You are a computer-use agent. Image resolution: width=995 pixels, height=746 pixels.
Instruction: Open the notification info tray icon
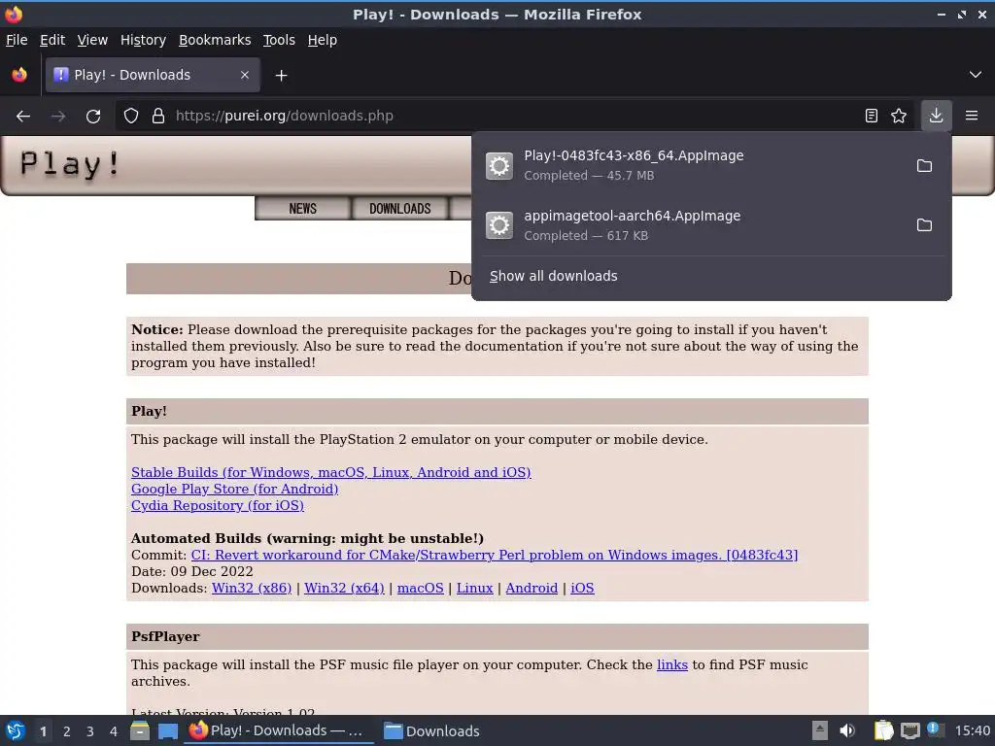[x=934, y=729]
